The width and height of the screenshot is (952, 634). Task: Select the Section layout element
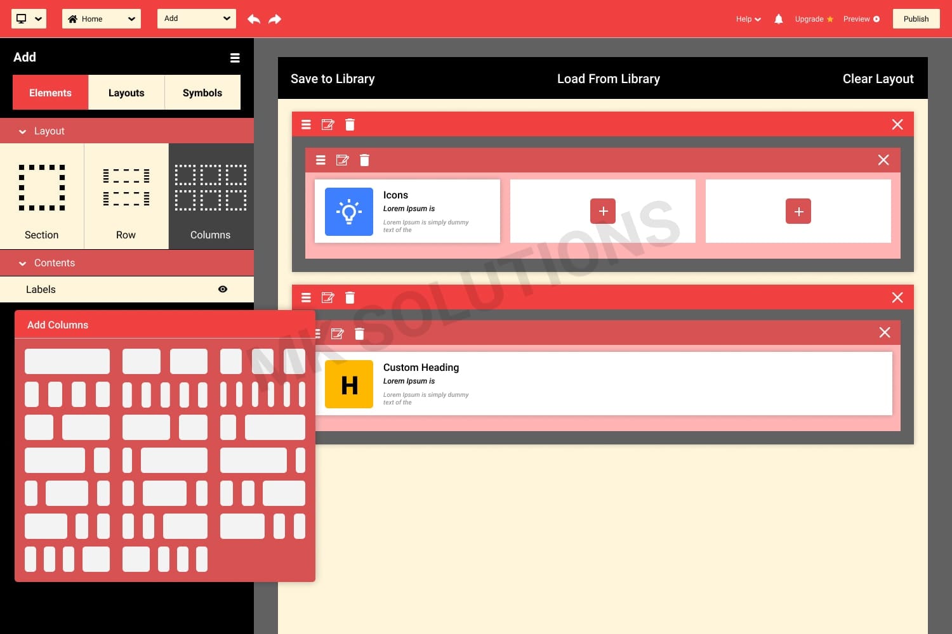pos(42,197)
